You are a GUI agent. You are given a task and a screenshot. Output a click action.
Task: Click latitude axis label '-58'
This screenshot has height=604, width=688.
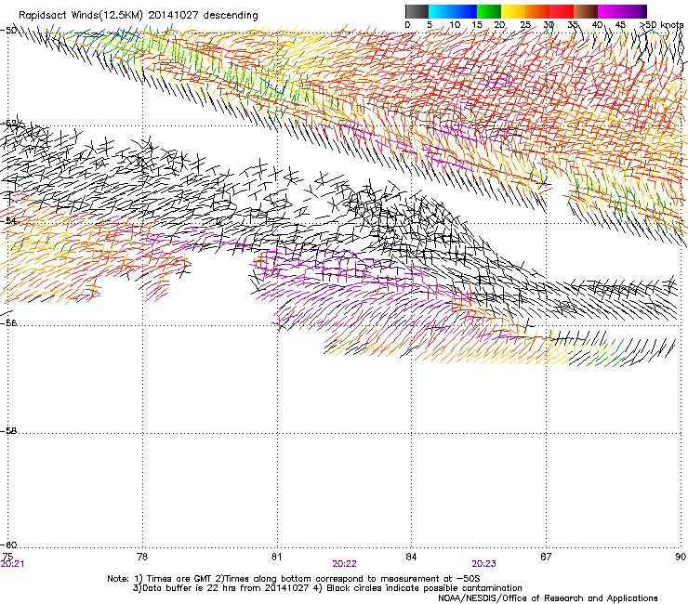8,431
